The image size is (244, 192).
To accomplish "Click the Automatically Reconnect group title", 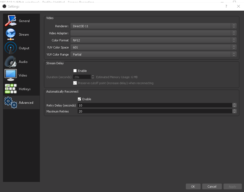I will [62, 92].
